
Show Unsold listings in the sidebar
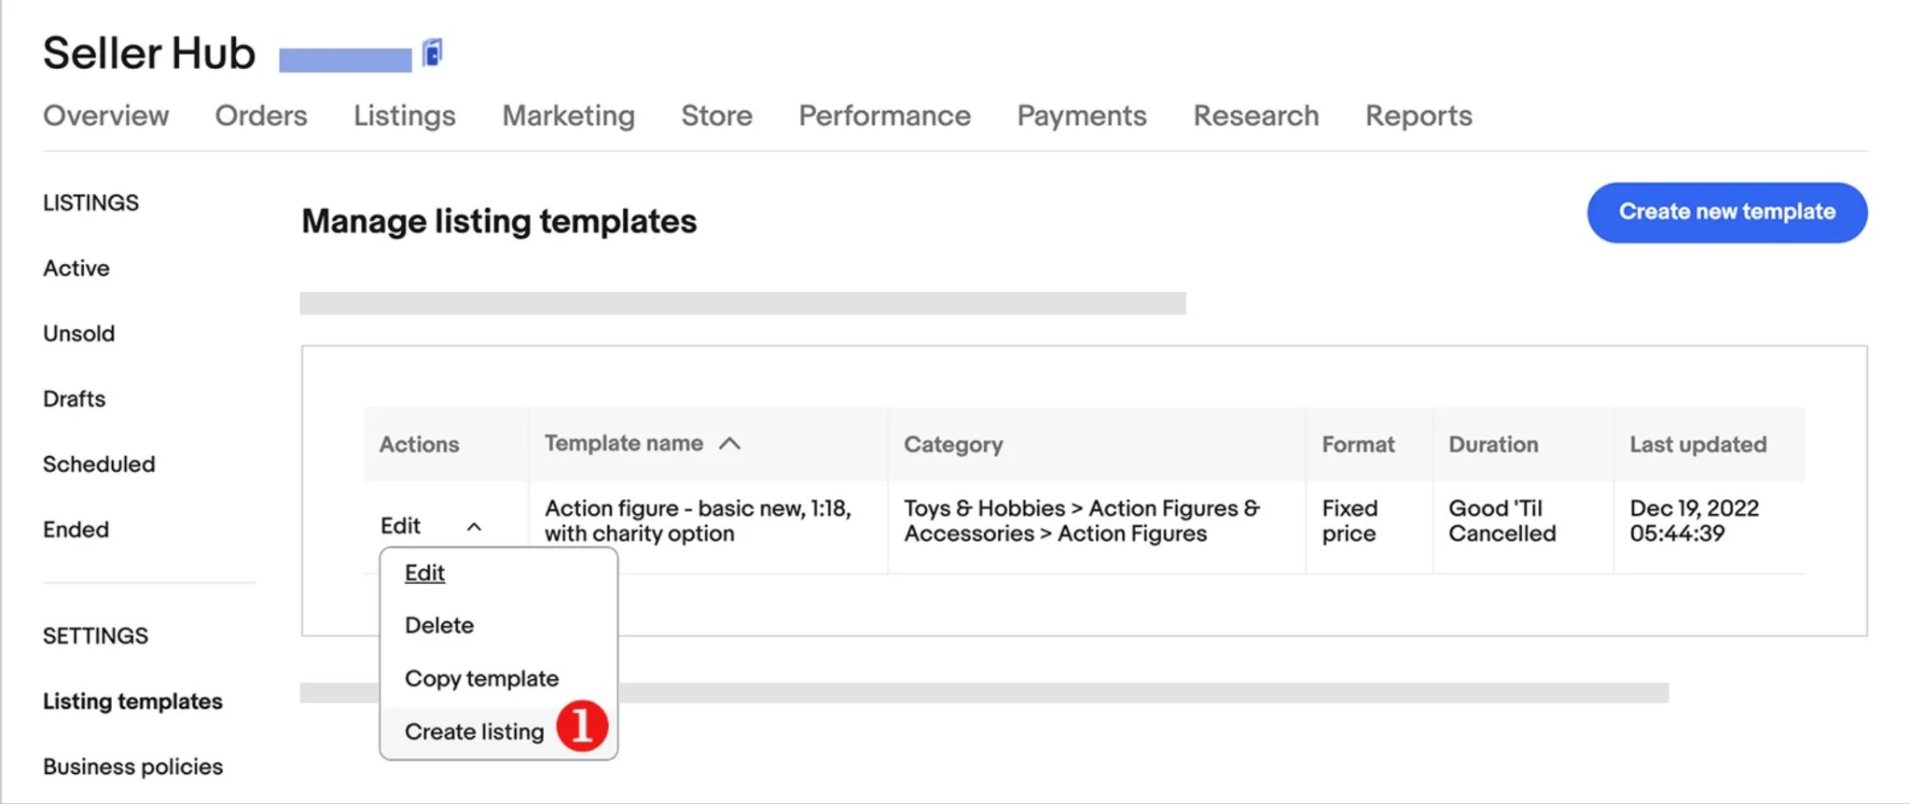79,334
